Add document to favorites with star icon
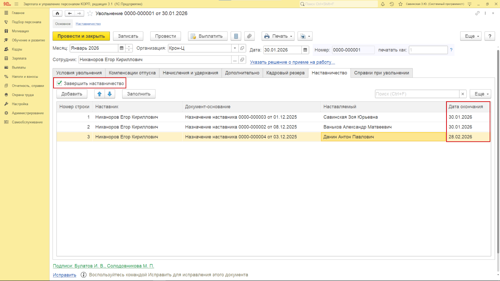The height and width of the screenshot is (281, 500). 90,13
